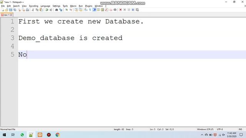Open the Run menu
The width and height of the screenshot is (246, 138).
click(x=81, y=6)
